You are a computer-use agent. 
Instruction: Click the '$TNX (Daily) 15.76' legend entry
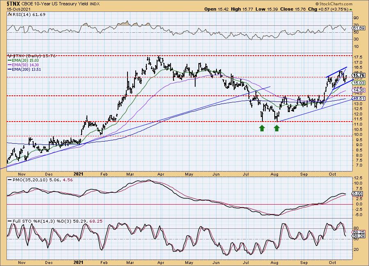tap(34, 56)
